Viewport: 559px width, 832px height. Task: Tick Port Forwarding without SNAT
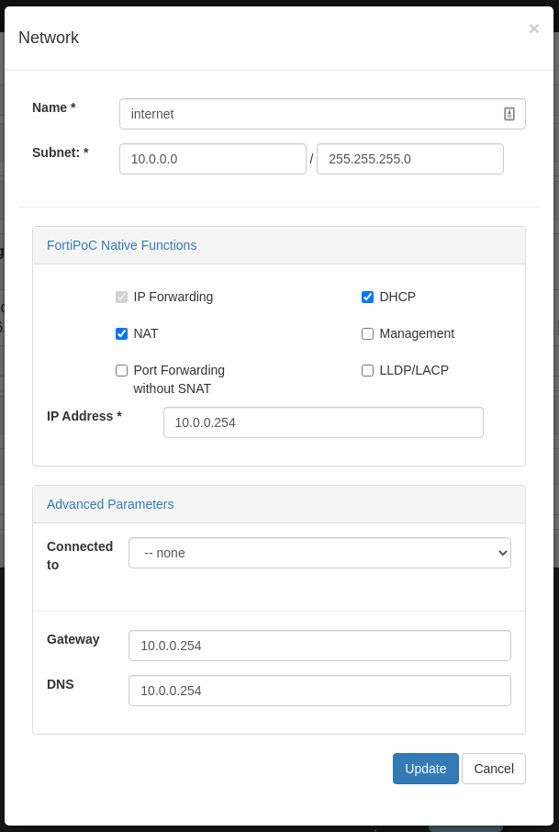click(121, 370)
